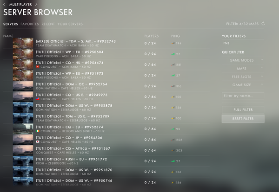The height and width of the screenshot is (192, 279).
Task: Open the Full Filter button
Action: click(x=243, y=109)
